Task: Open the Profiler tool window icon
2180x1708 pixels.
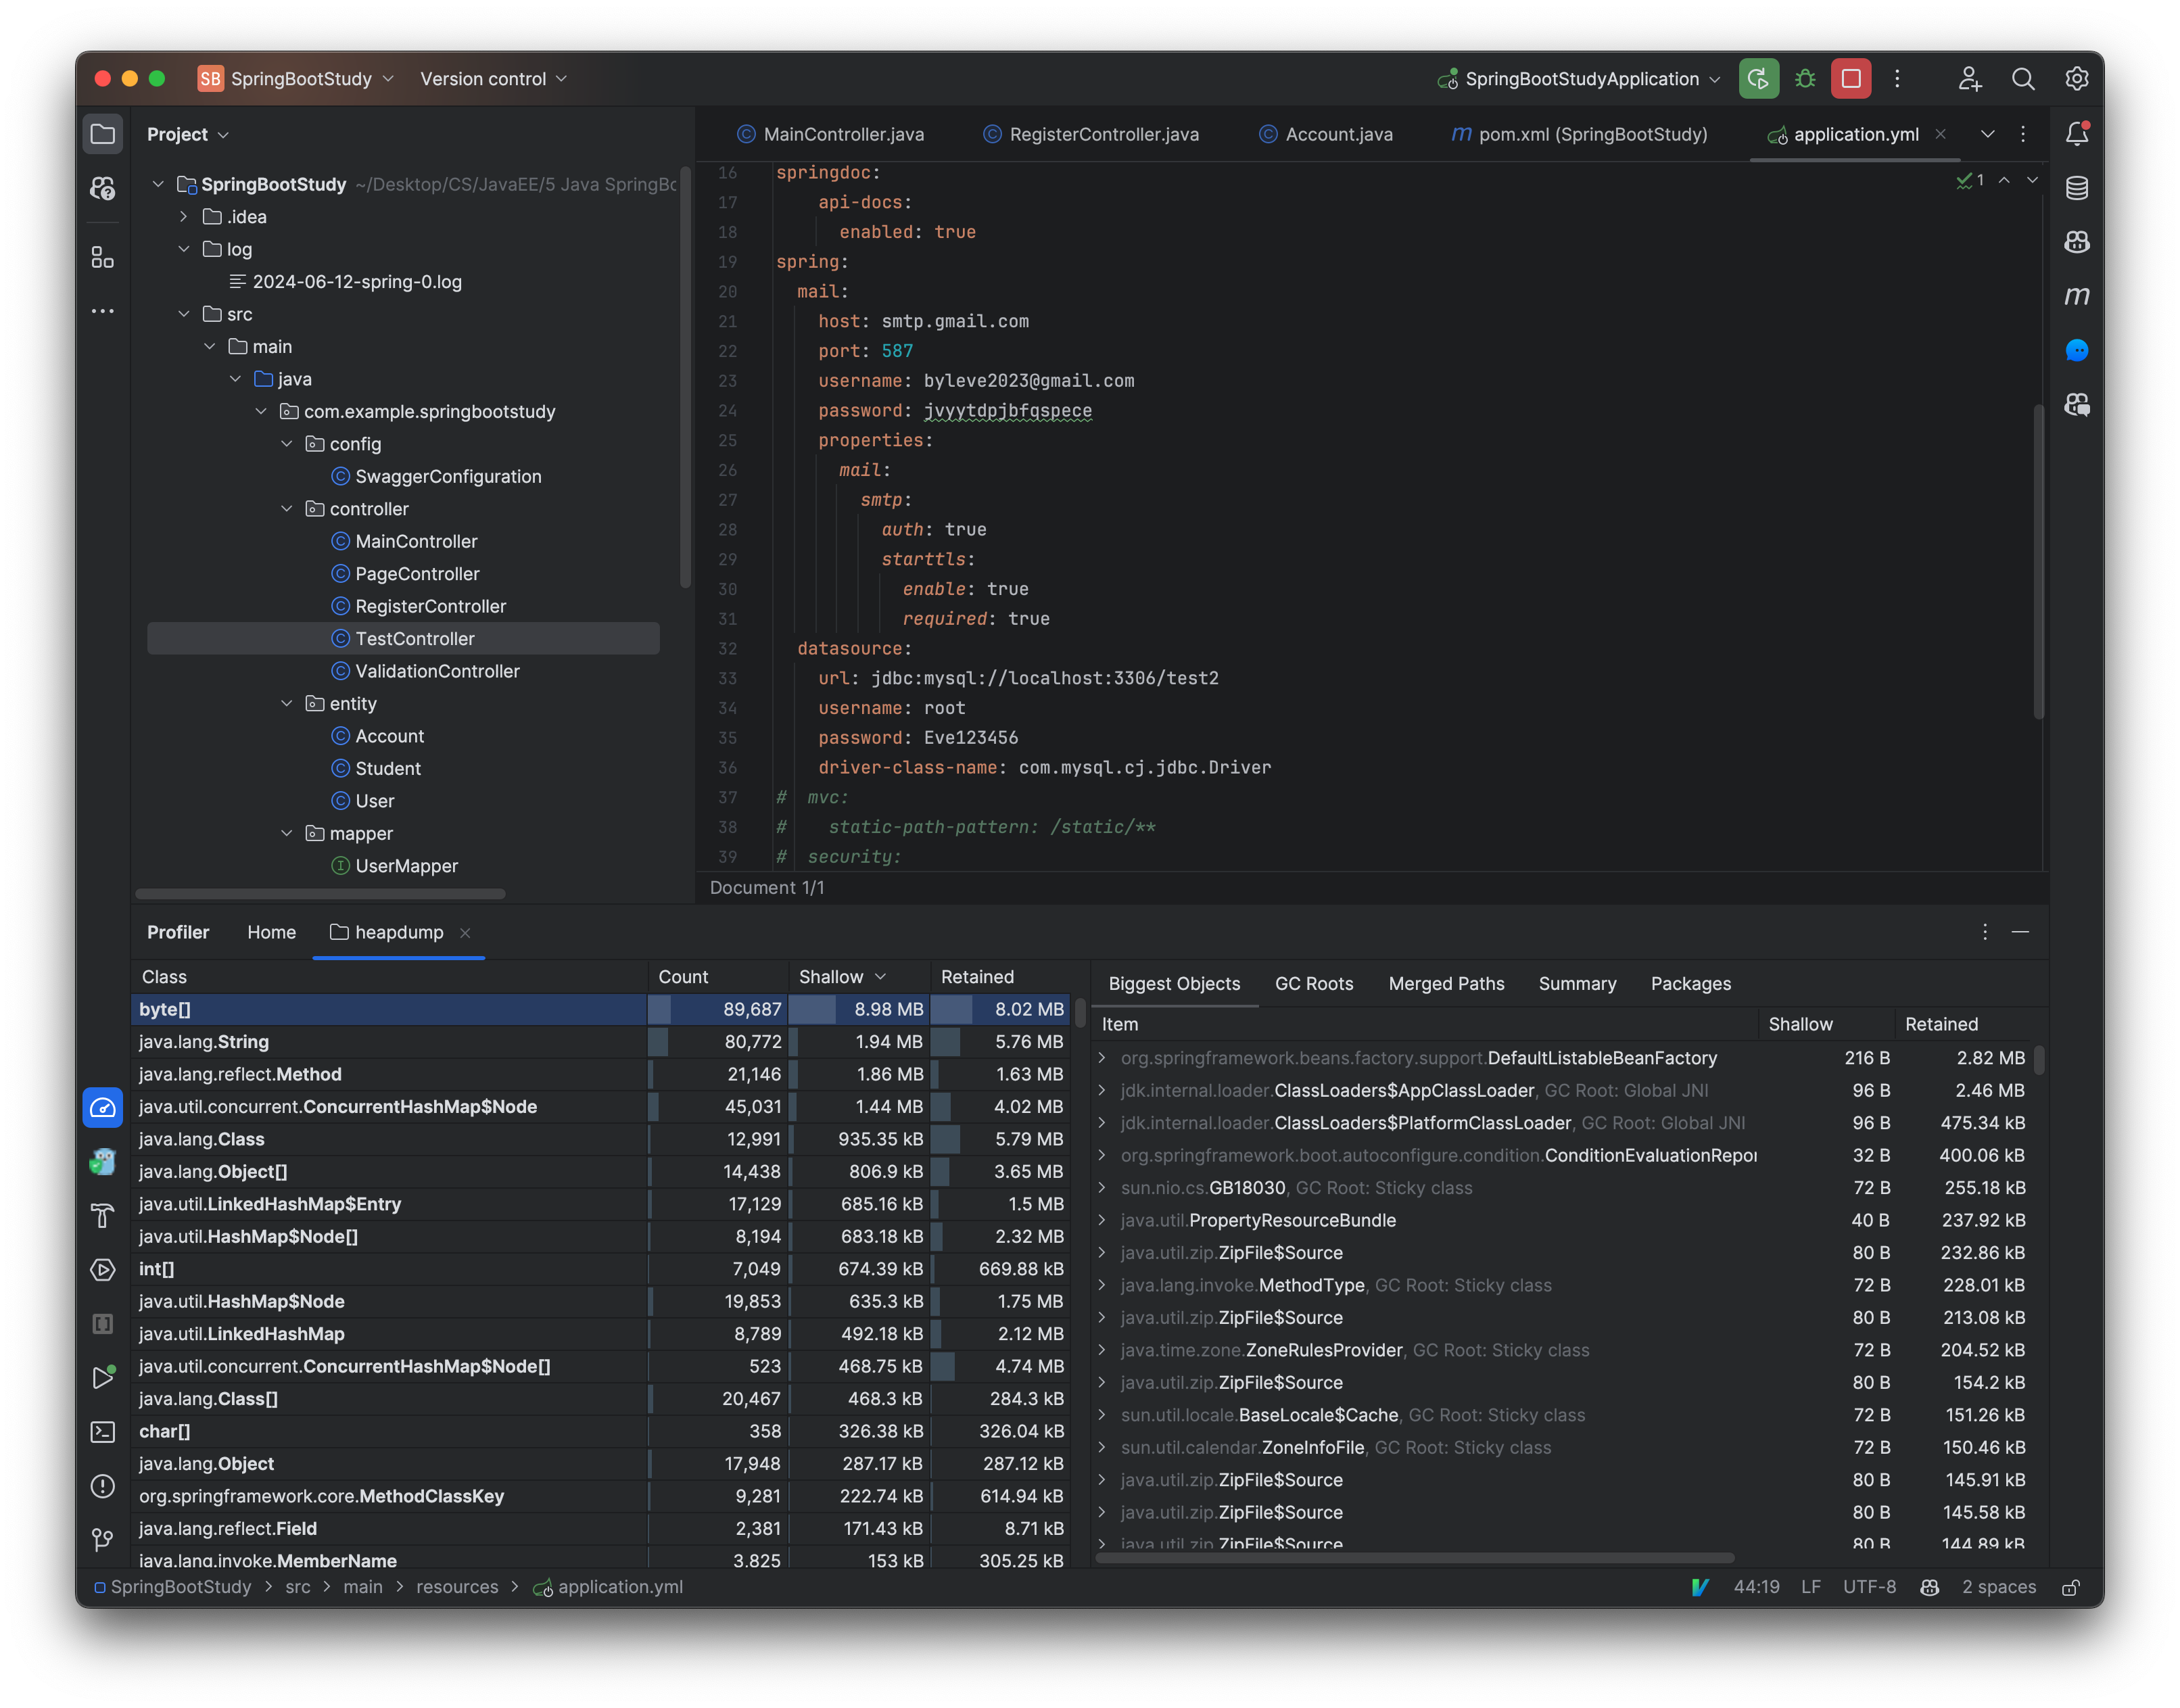Action: coord(103,1107)
